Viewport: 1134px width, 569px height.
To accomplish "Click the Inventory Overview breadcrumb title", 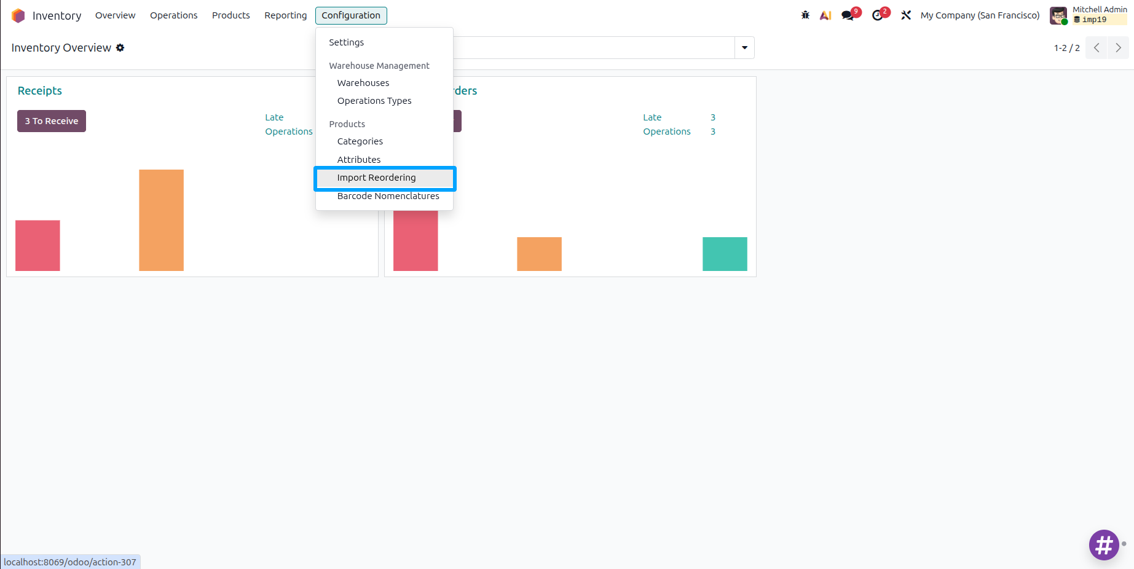I will pyautogui.click(x=61, y=47).
